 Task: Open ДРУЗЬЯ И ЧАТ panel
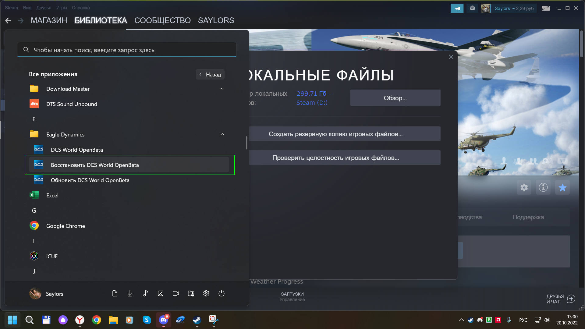pos(561,299)
